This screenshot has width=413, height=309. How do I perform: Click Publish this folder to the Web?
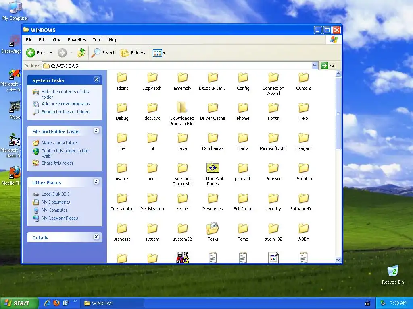point(65,153)
